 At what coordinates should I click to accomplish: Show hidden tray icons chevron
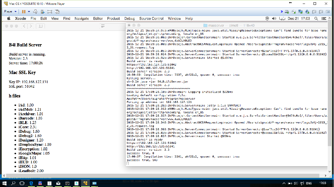pyautogui.click(x=284, y=183)
